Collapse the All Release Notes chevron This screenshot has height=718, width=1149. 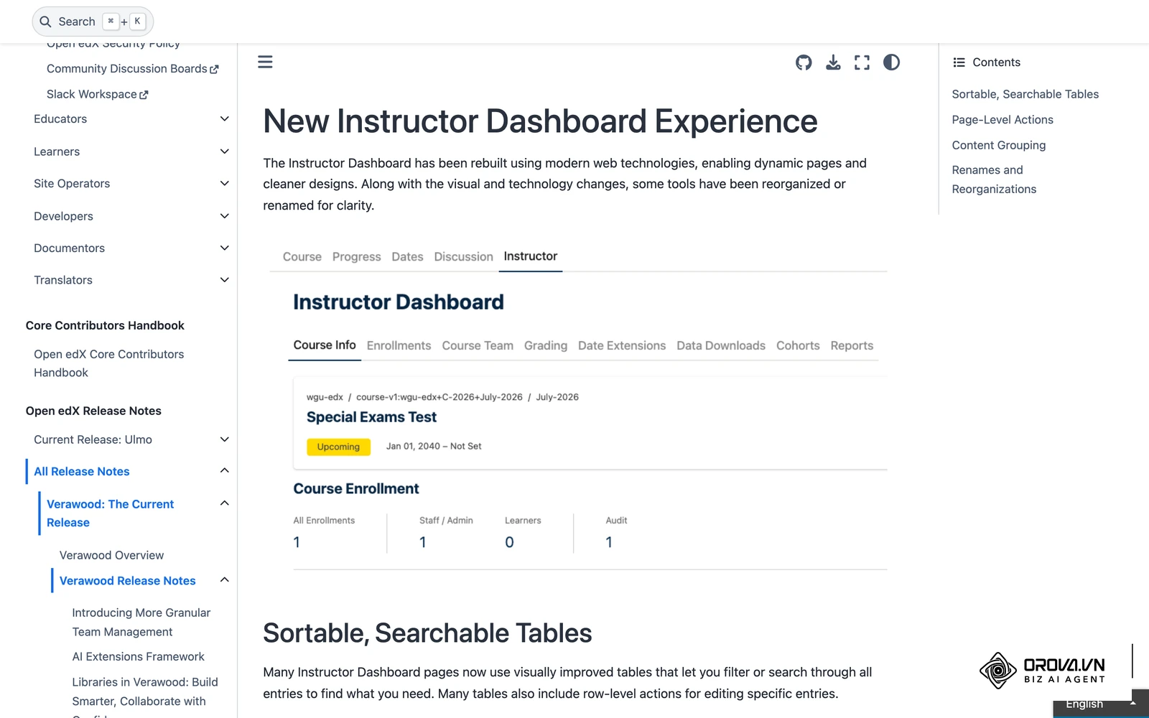tap(225, 471)
